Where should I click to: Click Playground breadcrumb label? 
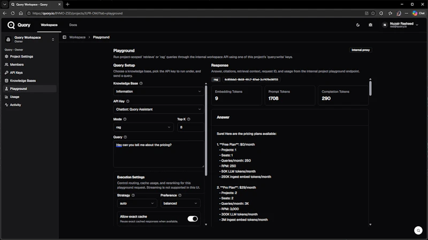(x=101, y=37)
